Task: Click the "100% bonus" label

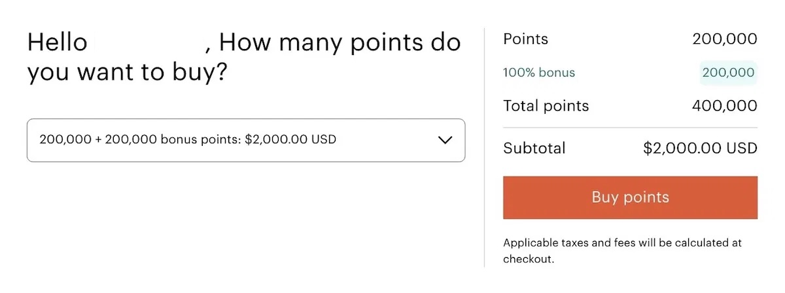Action: pyautogui.click(x=539, y=73)
